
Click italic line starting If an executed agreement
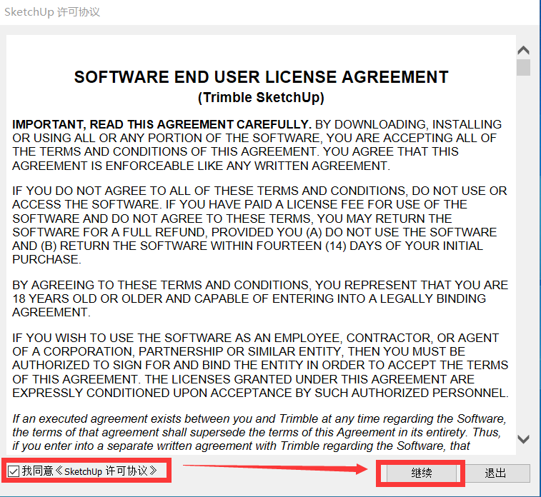[259, 418]
